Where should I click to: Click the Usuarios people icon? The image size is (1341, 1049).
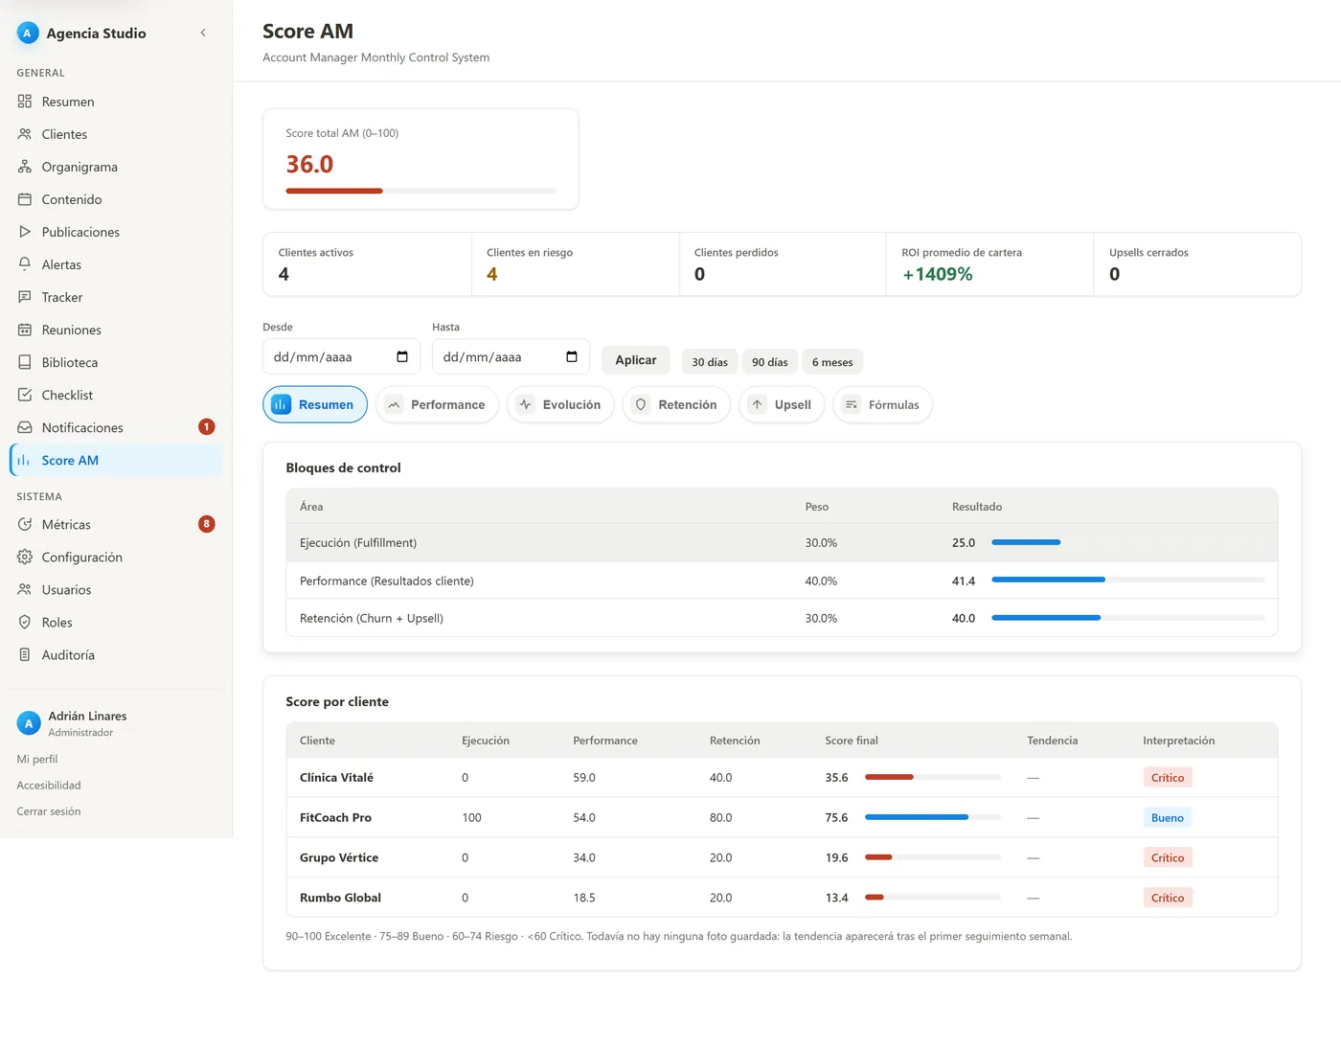tap(25, 589)
